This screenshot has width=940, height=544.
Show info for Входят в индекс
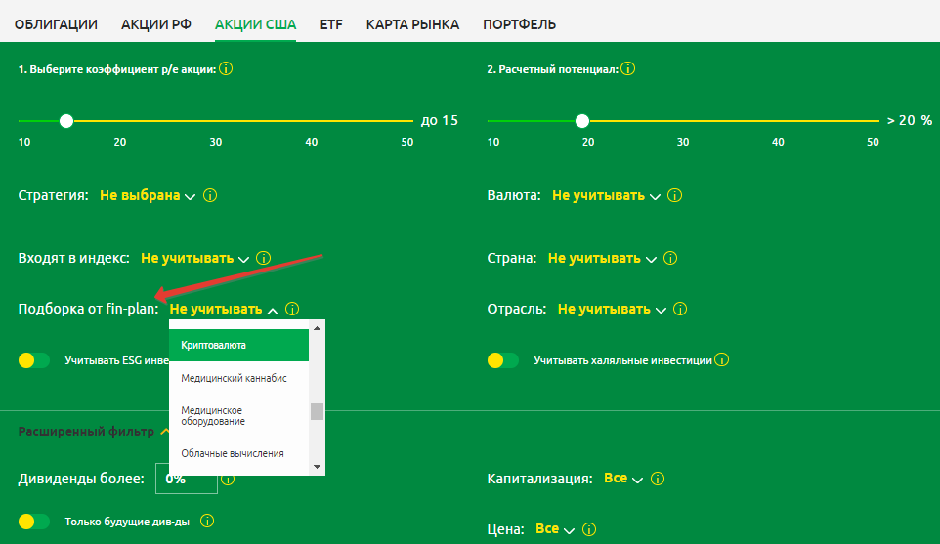263,259
